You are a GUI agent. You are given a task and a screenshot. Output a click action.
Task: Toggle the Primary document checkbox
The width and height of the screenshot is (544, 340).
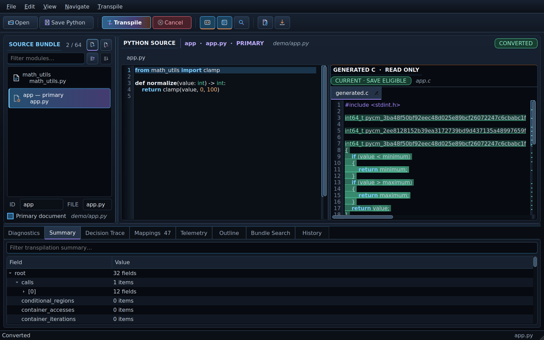(x=11, y=216)
